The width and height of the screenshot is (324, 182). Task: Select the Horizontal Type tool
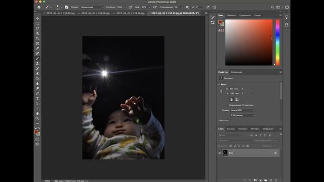click(x=37, y=99)
